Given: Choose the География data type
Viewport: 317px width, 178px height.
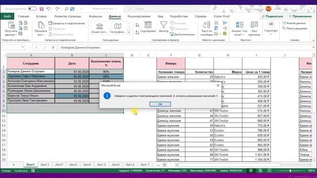Looking at the screenshot, I should [117, 28].
